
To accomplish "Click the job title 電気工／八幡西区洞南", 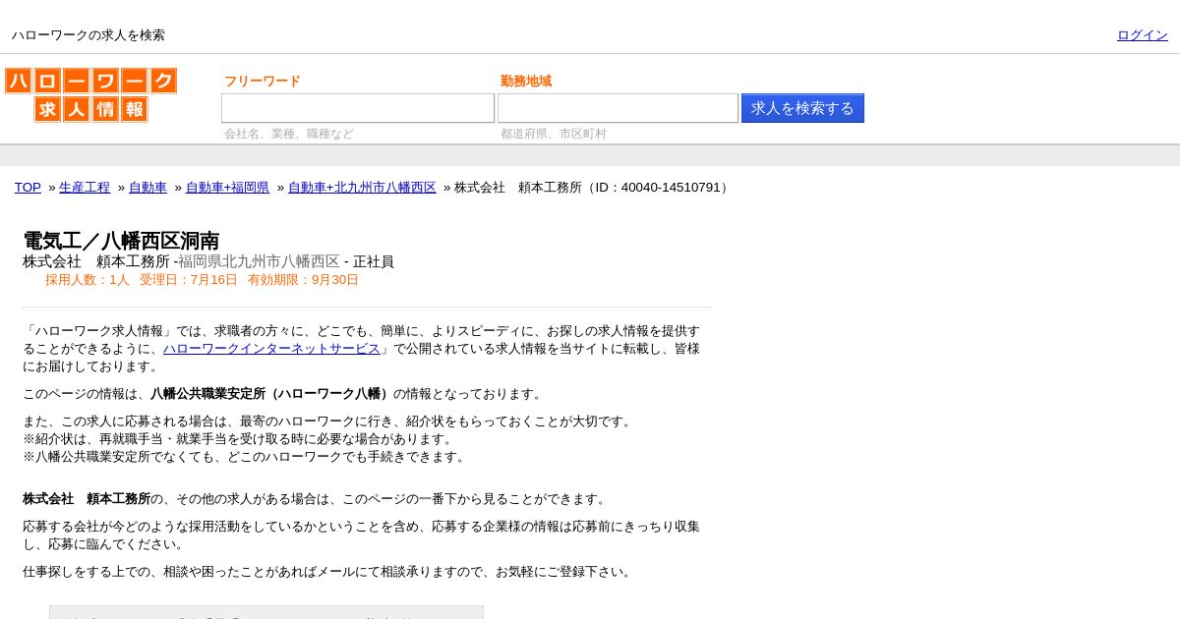I will pos(121,241).
